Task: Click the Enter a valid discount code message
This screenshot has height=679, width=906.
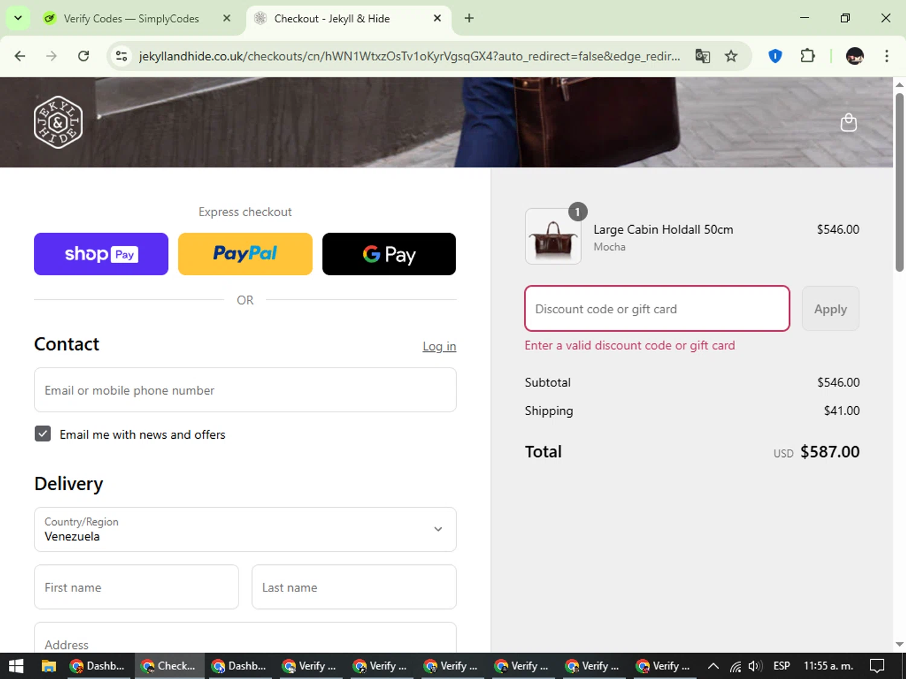Action: 629,345
